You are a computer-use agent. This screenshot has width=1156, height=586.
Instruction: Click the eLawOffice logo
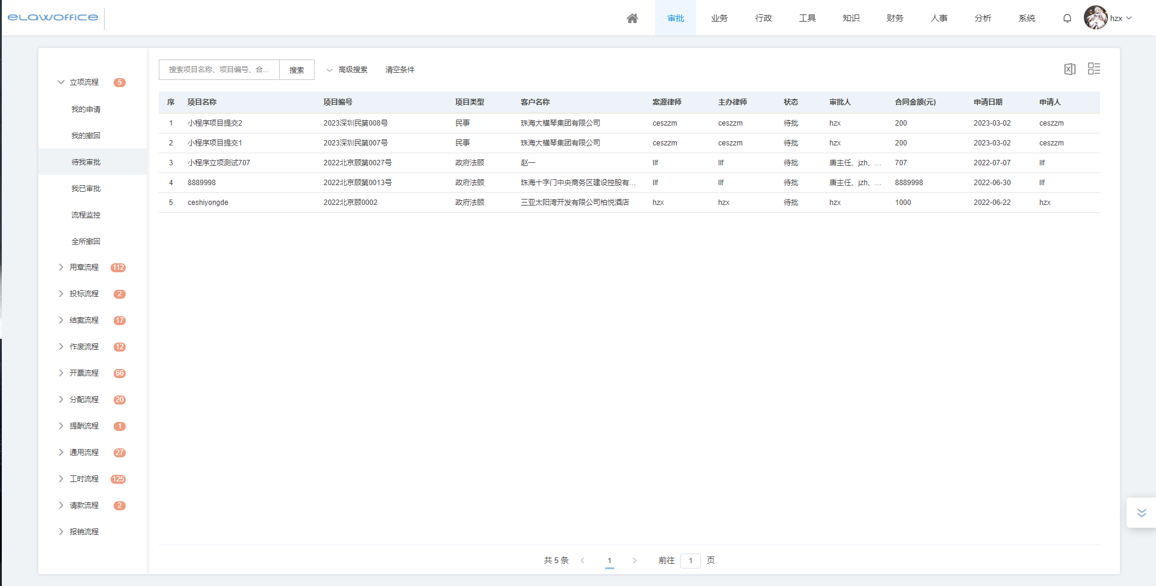click(x=53, y=17)
